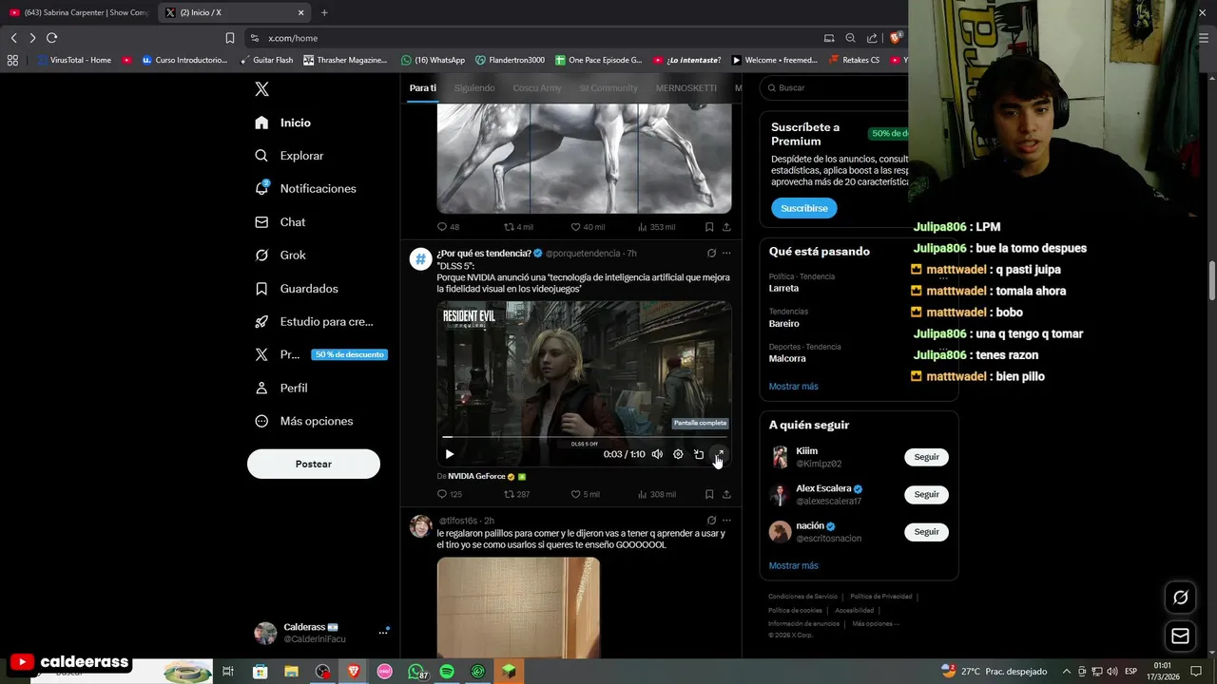The image size is (1217, 684).
Task: Expand Mostrar más under A quién seguir
Action: [793, 566]
